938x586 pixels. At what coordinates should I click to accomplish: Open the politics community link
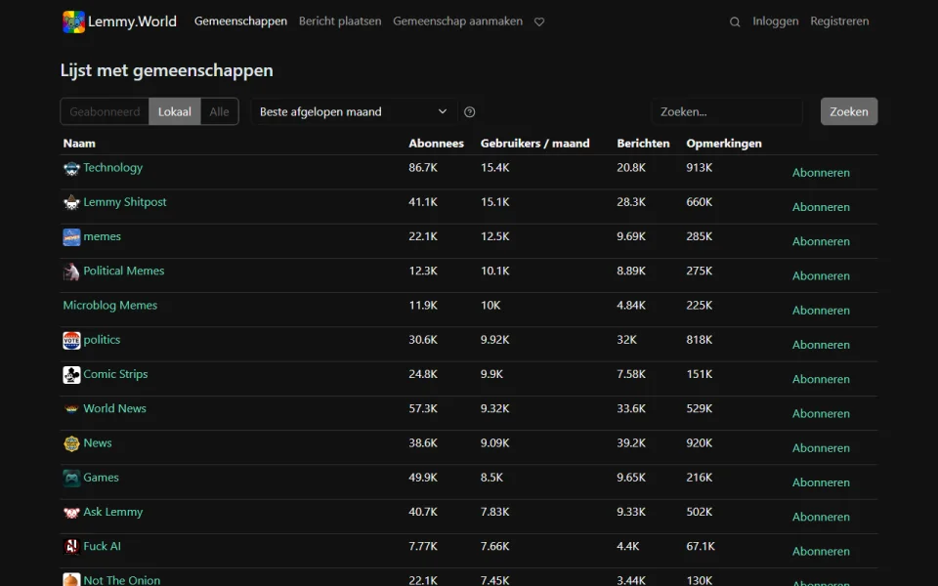tap(102, 340)
